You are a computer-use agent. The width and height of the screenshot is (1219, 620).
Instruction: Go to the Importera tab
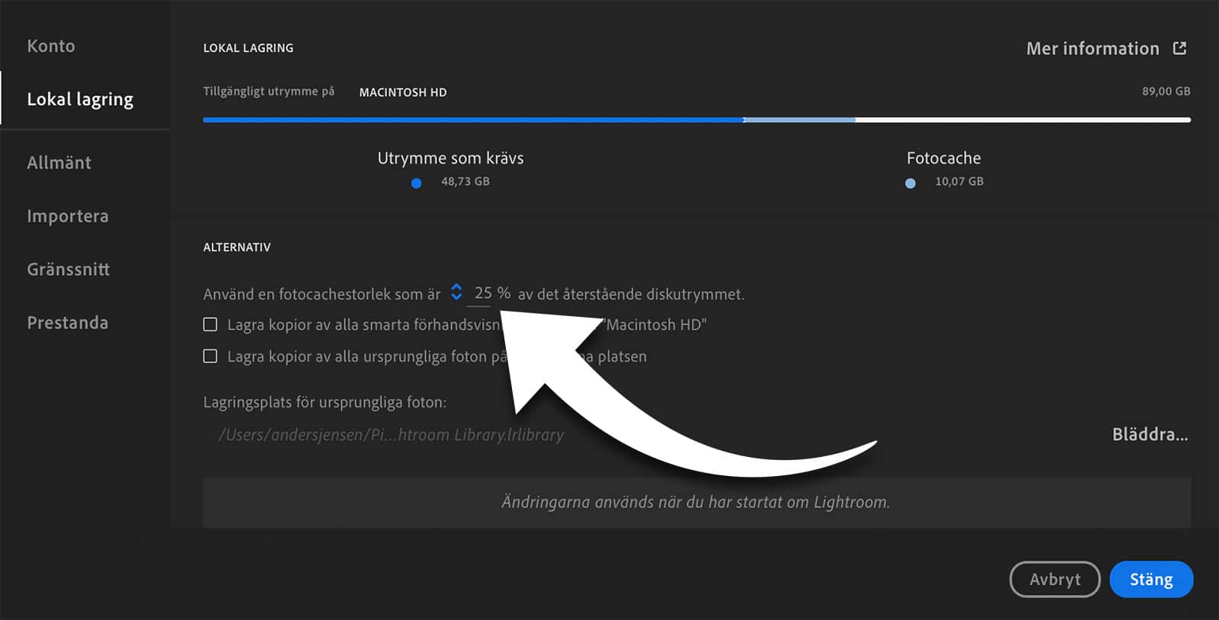tap(68, 216)
